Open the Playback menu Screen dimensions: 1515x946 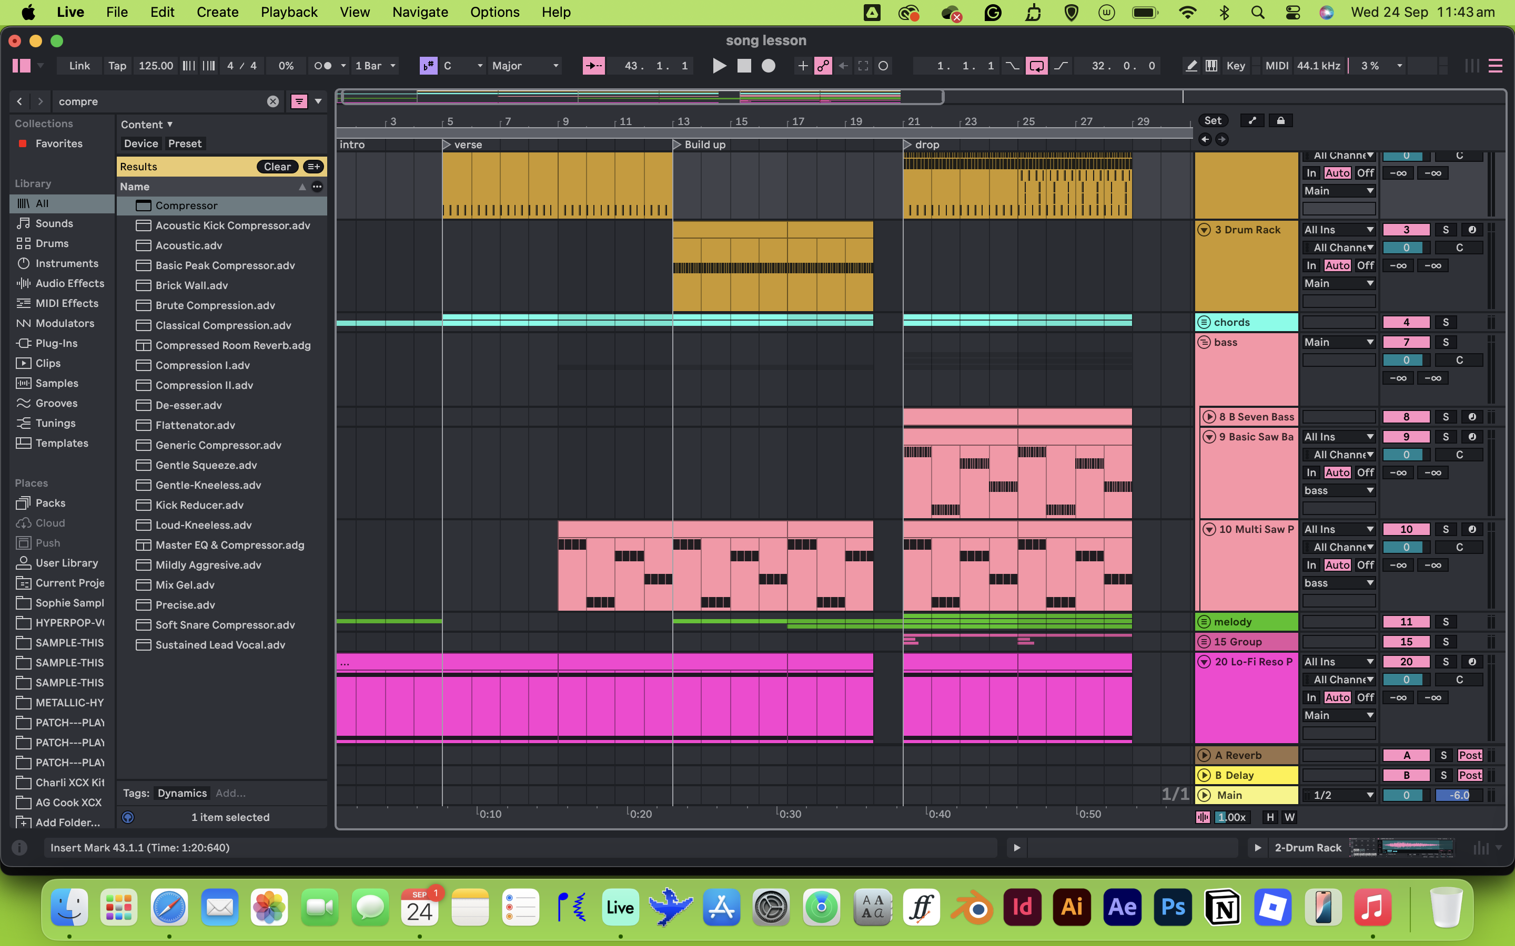289,12
